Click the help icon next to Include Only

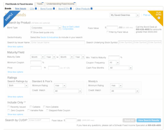point(24,102)
